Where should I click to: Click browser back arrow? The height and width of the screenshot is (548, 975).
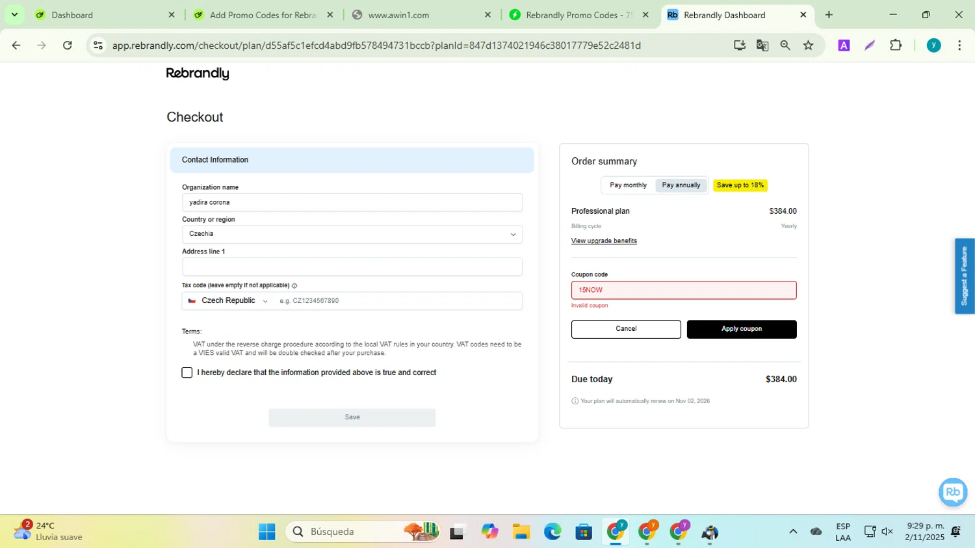16,45
